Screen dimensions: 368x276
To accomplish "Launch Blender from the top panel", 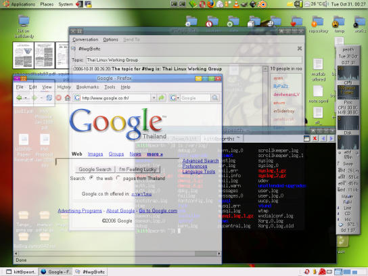I will (262, 4).
